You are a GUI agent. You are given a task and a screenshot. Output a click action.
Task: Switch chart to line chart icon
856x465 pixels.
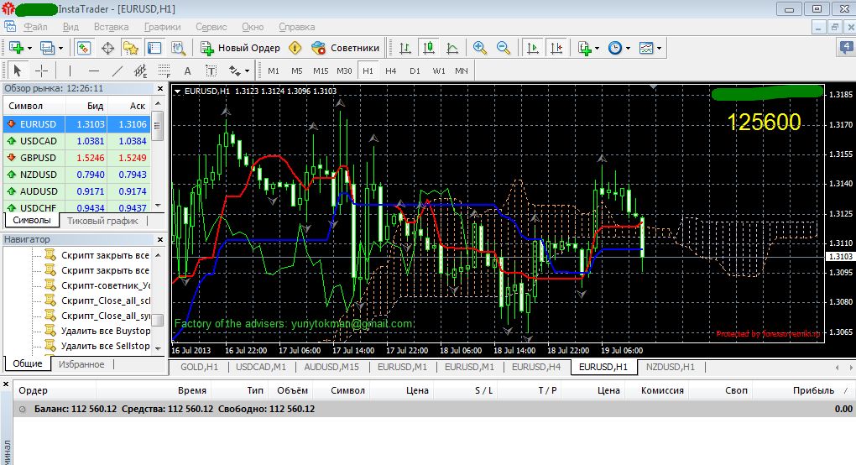452,48
